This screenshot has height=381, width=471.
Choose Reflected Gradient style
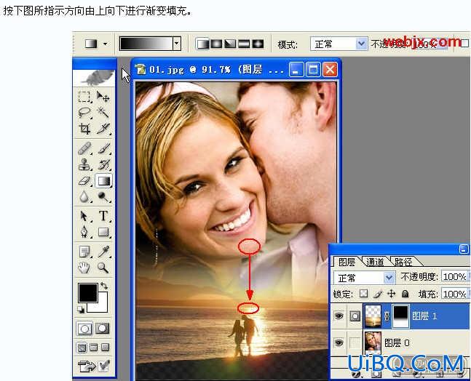click(x=244, y=44)
